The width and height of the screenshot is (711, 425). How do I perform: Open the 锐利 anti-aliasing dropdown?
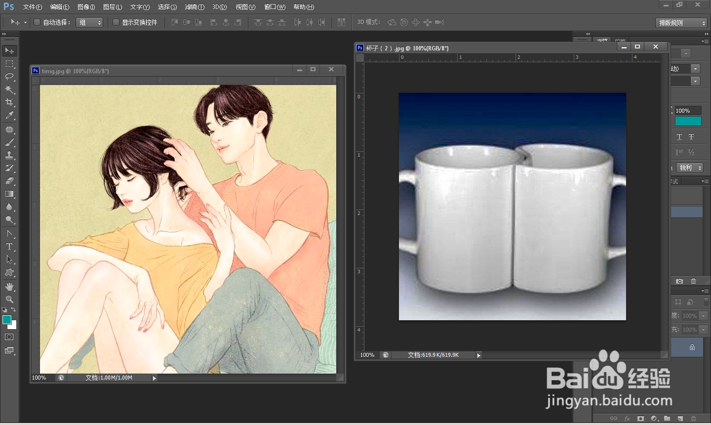(690, 168)
